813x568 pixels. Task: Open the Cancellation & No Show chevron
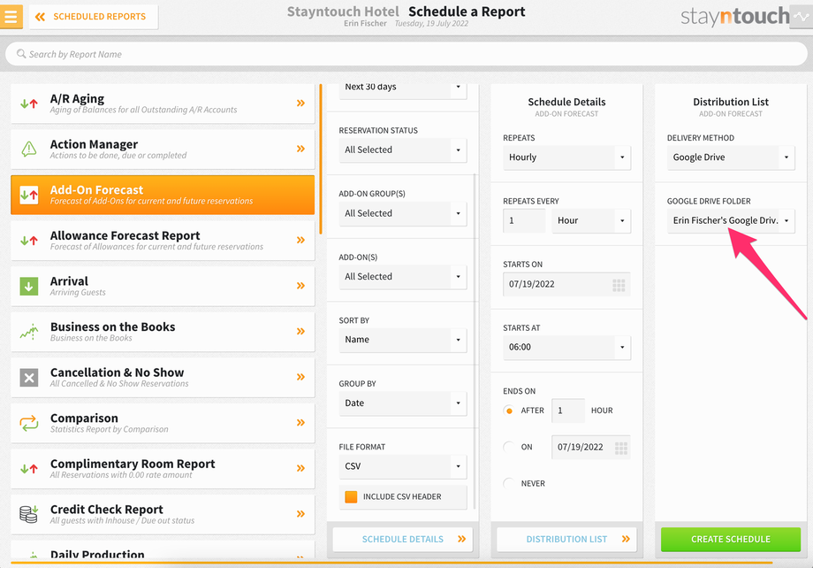click(x=300, y=378)
